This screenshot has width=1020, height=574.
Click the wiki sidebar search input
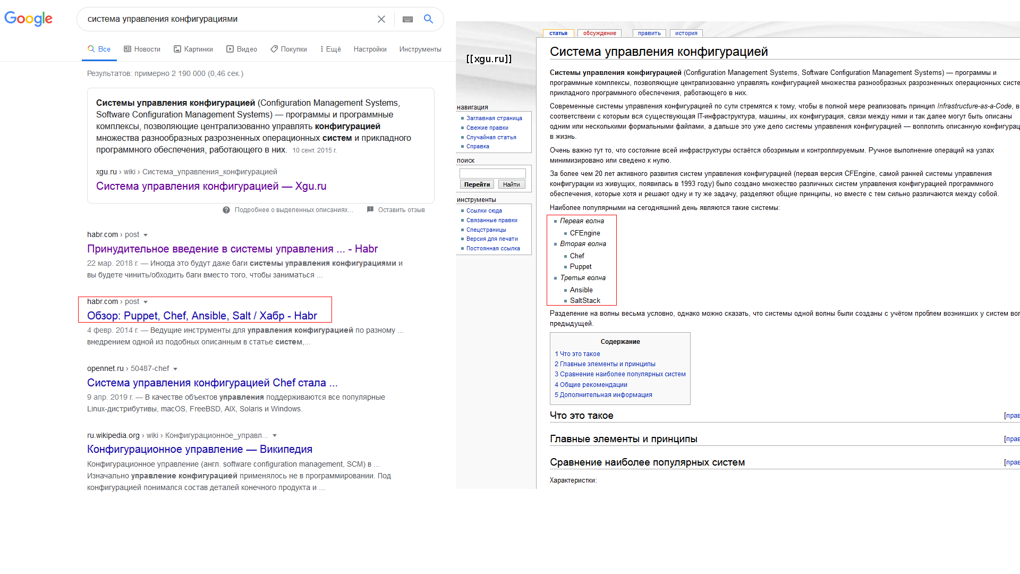(x=492, y=173)
